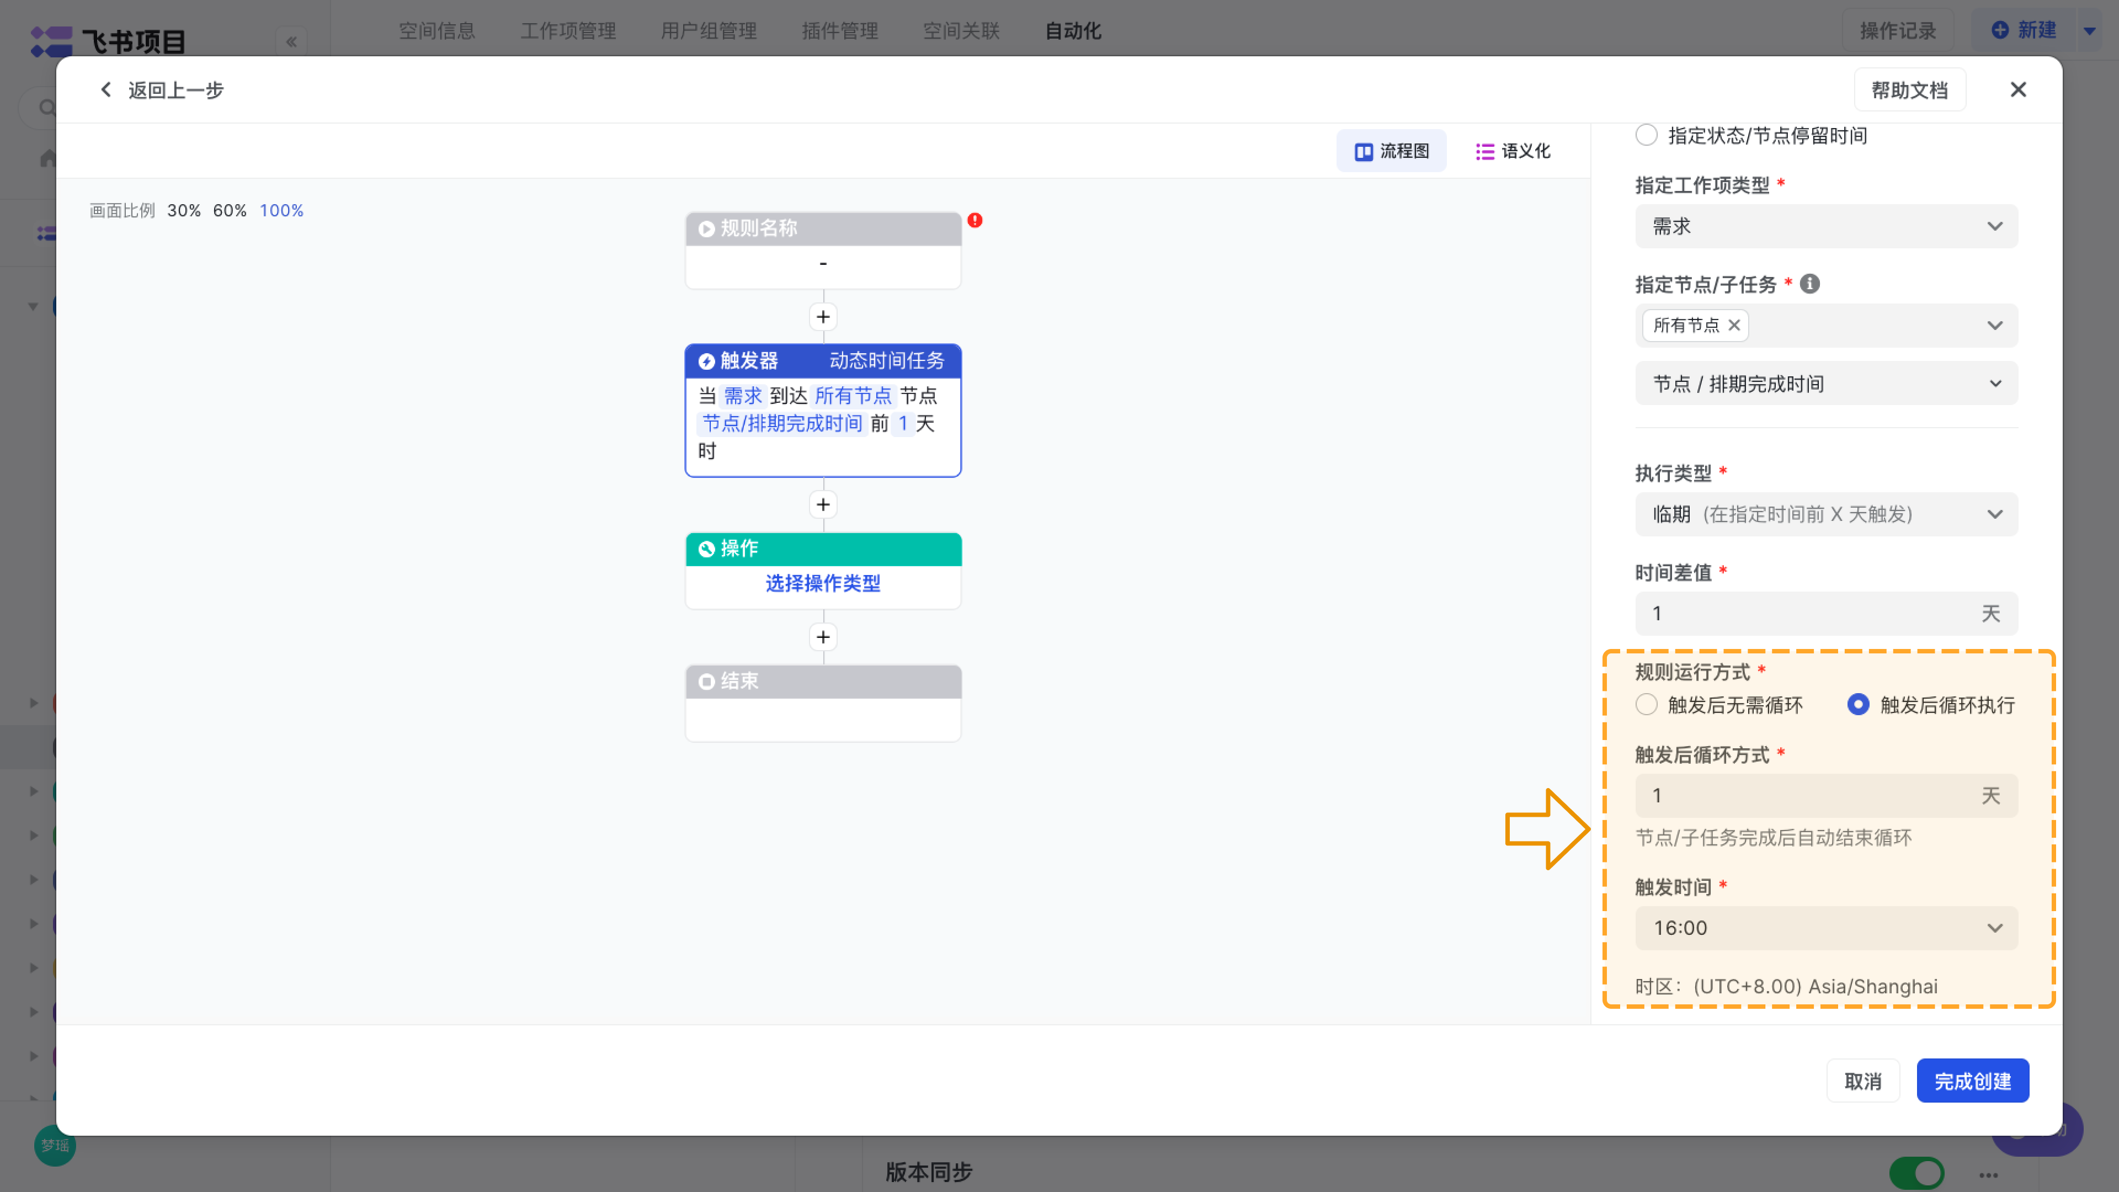The width and height of the screenshot is (2119, 1192).
Task: Close the automation rule dialog
Action: (2018, 89)
